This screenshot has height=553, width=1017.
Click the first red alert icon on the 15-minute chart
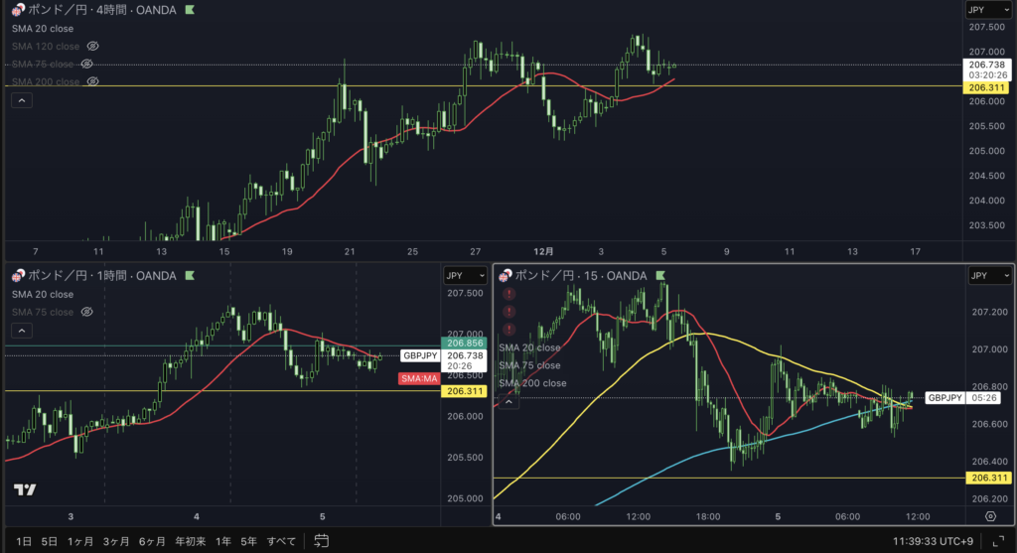509,294
